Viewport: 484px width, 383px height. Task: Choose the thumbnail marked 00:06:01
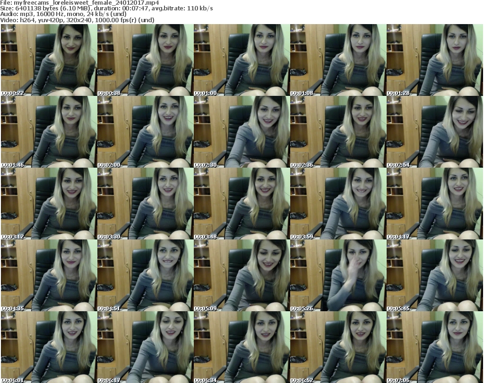coord(49,347)
